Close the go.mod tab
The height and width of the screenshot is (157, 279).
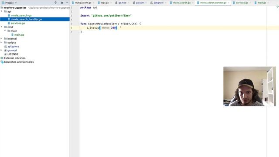point(129,3)
